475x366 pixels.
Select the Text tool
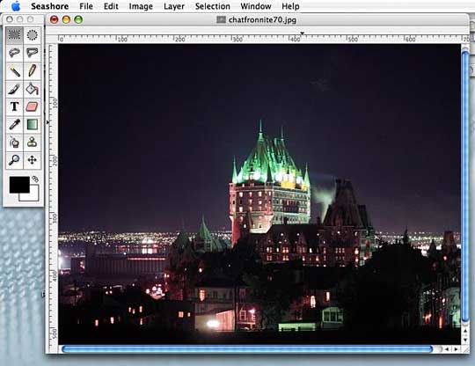(x=14, y=106)
